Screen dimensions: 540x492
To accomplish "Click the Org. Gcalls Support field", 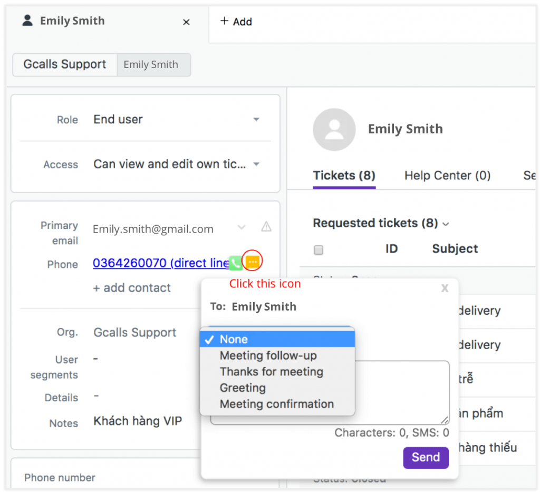I will 135,333.
